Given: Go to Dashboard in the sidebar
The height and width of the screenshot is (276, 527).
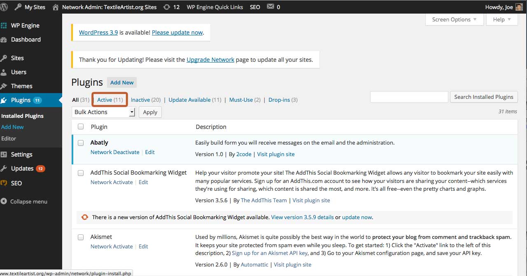Looking at the screenshot, I should (26, 40).
